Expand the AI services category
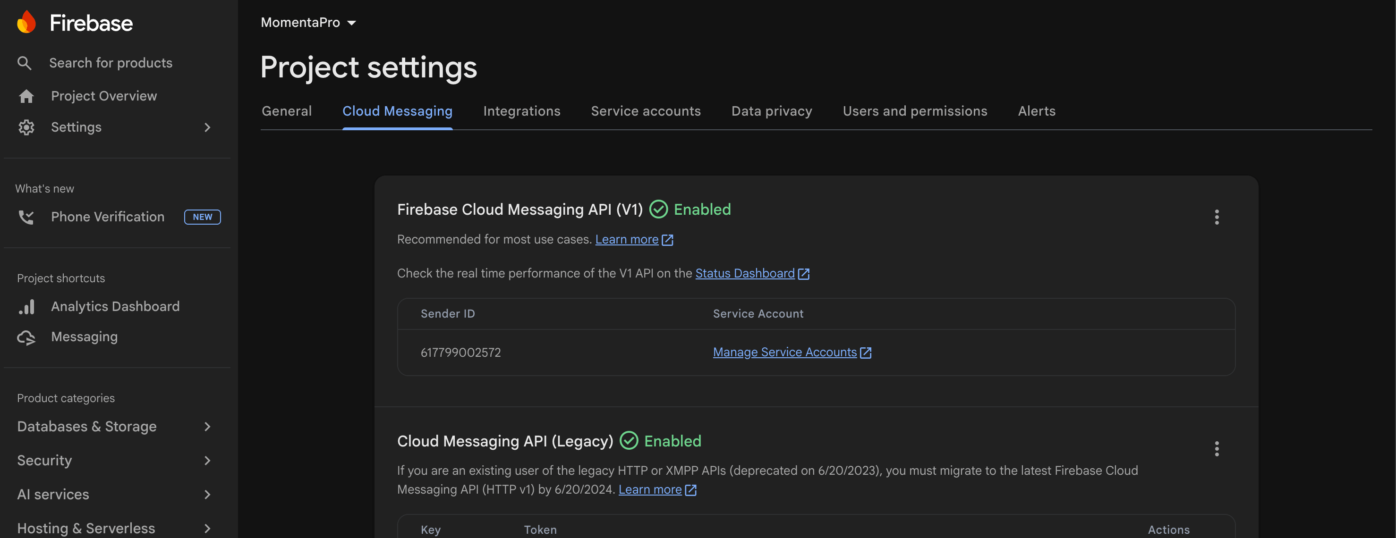1396x538 pixels. click(x=207, y=495)
